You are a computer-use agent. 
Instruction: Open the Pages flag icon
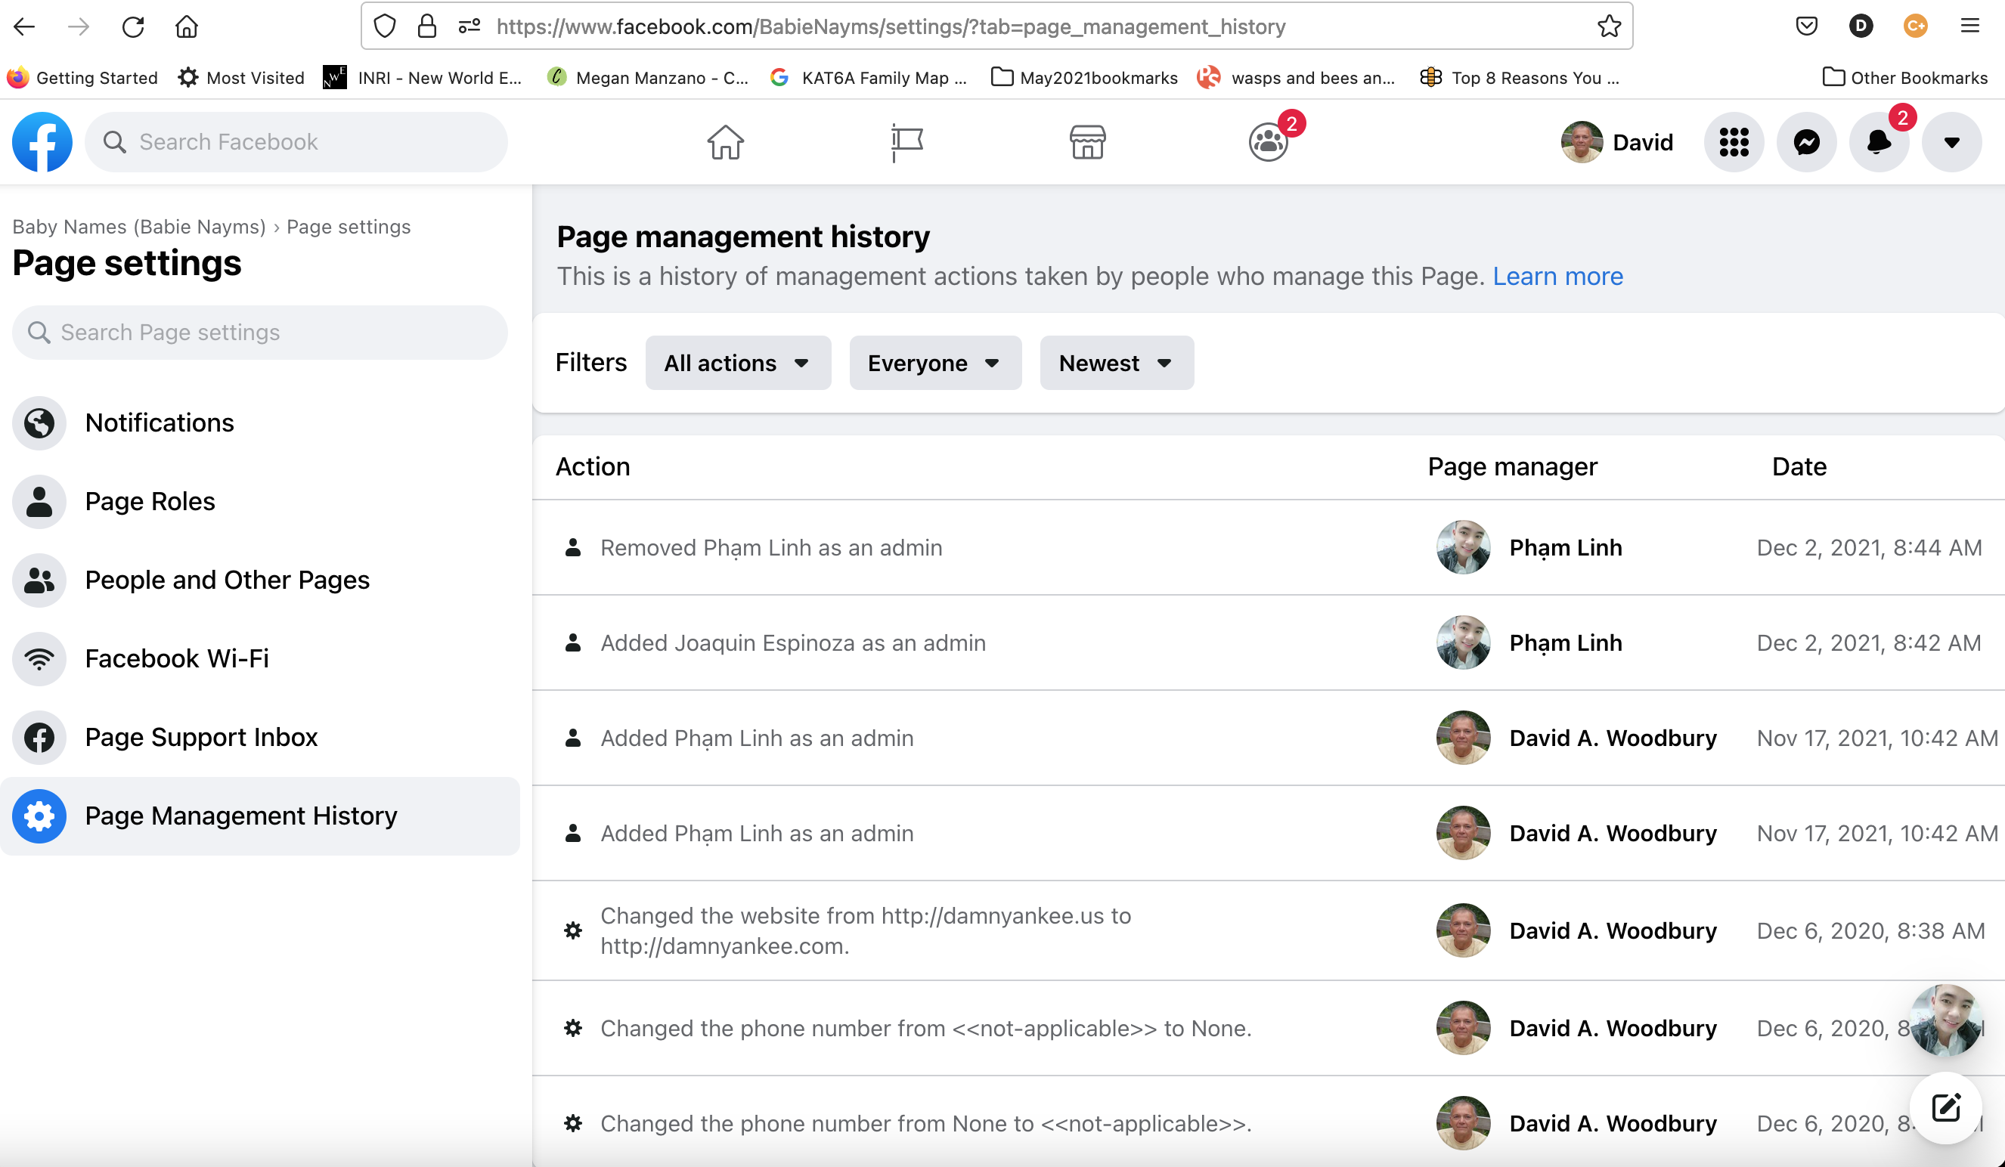click(906, 142)
